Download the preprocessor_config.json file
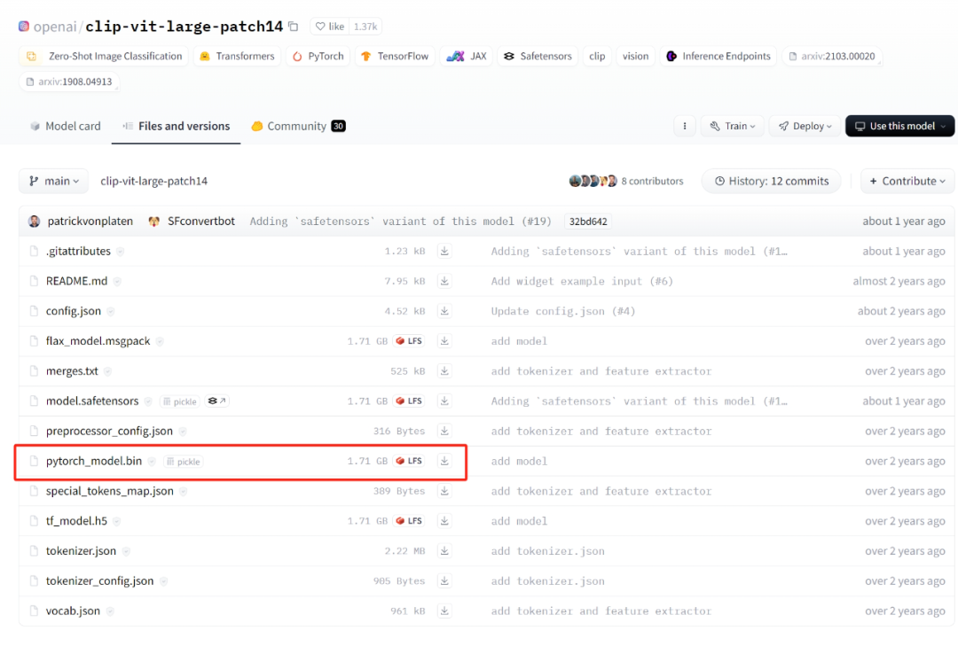 (444, 431)
